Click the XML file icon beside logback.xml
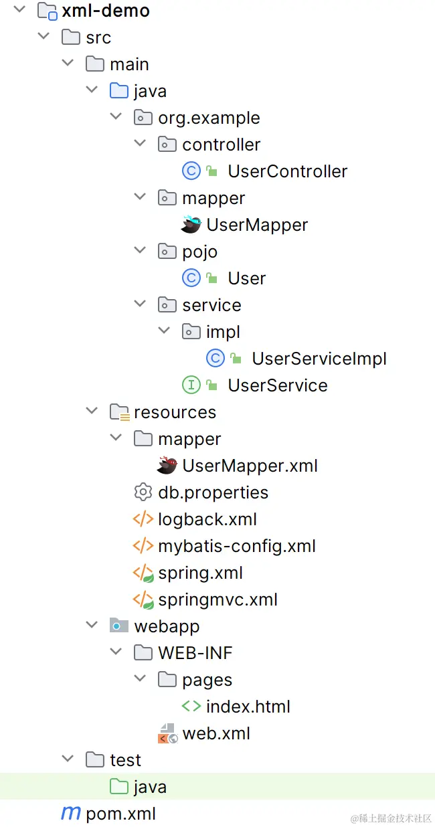The image size is (435, 827). click(143, 519)
